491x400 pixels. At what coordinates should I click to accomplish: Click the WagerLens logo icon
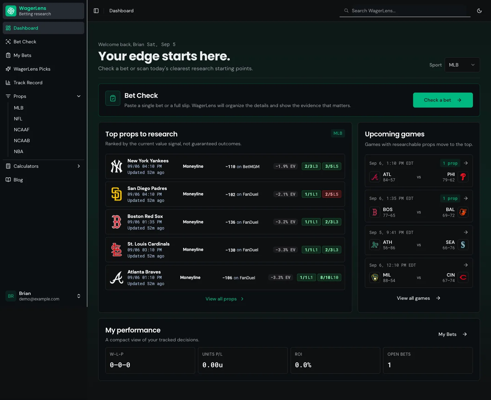pyautogui.click(x=11, y=11)
